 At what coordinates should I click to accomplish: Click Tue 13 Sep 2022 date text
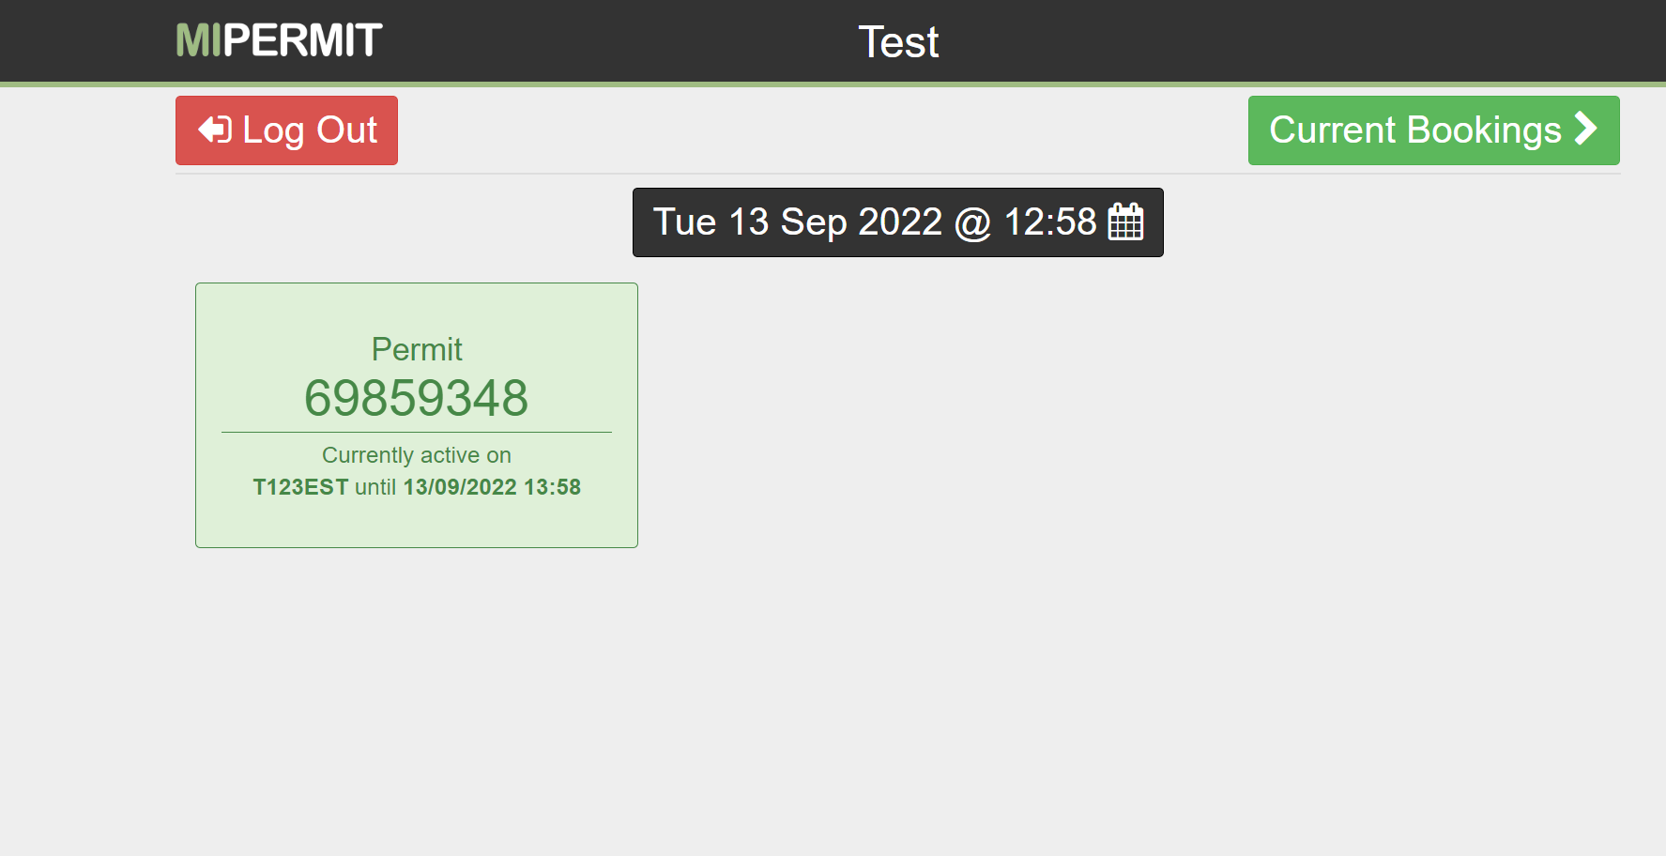(797, 222)
